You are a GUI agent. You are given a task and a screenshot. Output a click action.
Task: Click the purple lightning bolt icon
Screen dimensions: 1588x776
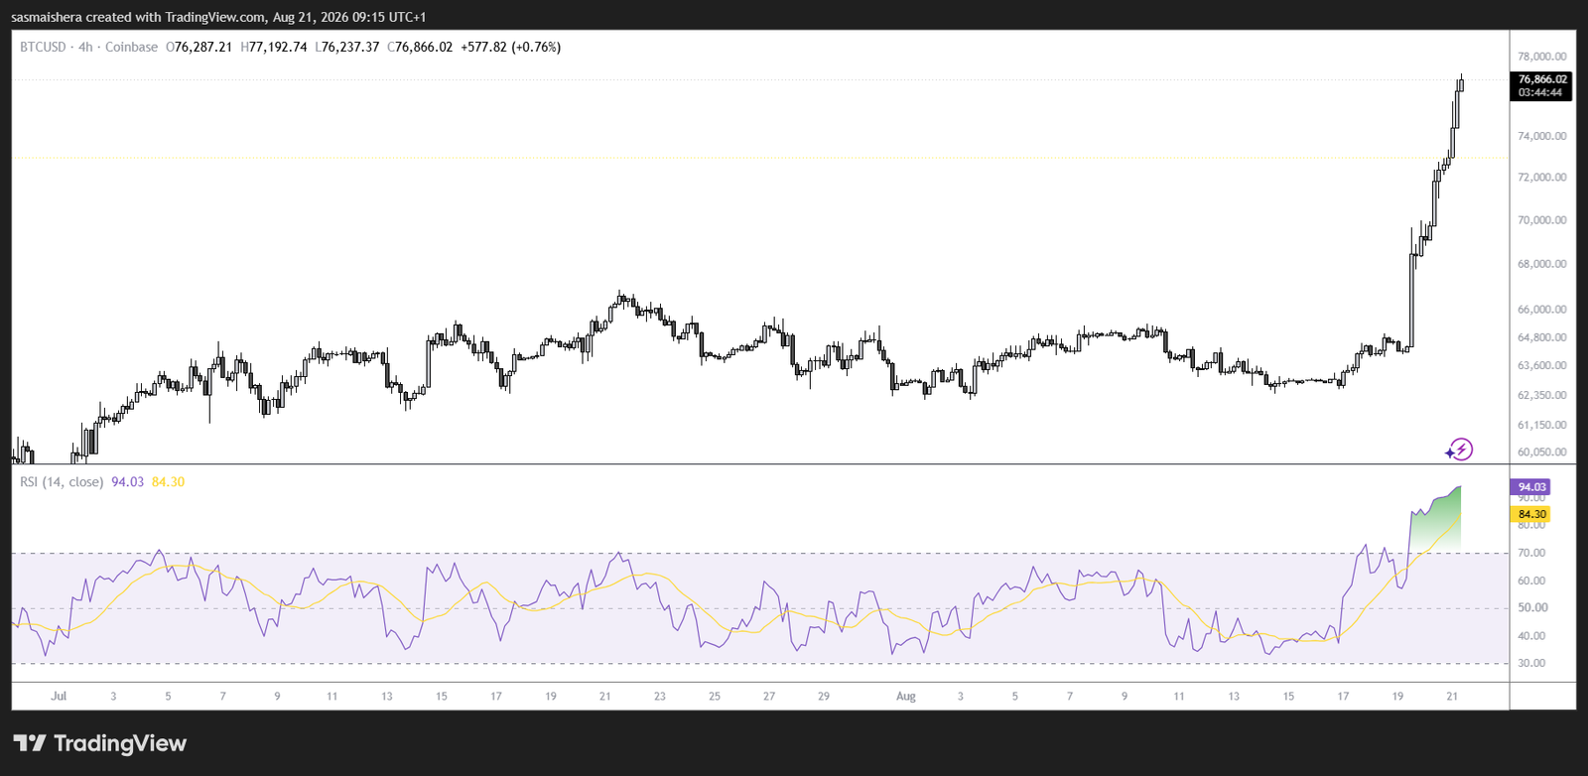coord(1459,450)
